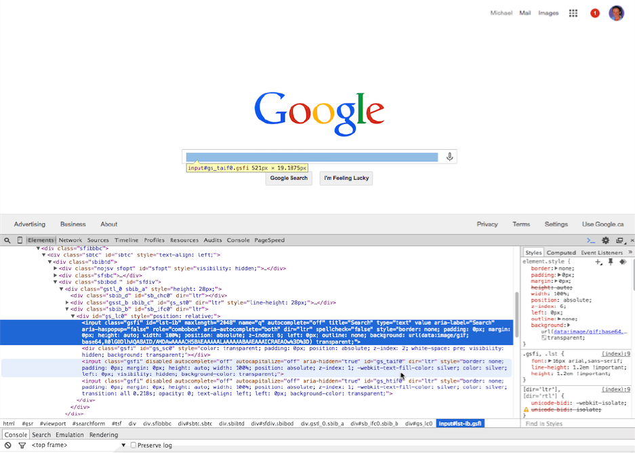Click the Michael profile name link

(501, 13)
